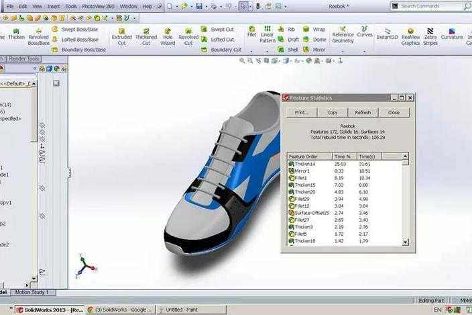This screenshot has width=472, height=315.
Task: Select the Revolved Cut tool
Action: tap(188, 37)
